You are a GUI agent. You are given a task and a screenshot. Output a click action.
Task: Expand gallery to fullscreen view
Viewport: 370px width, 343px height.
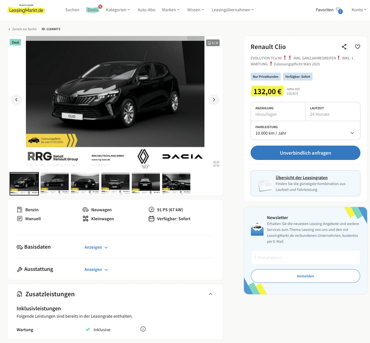click(216, 163)
